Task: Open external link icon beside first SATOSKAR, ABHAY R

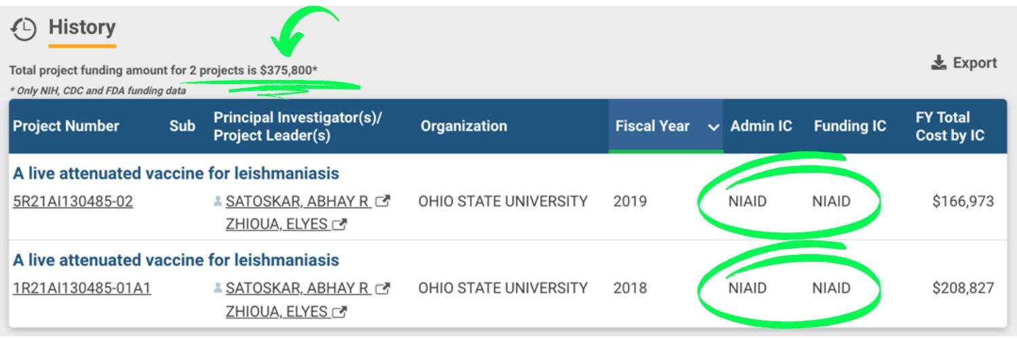Action: tap(383, 201)
